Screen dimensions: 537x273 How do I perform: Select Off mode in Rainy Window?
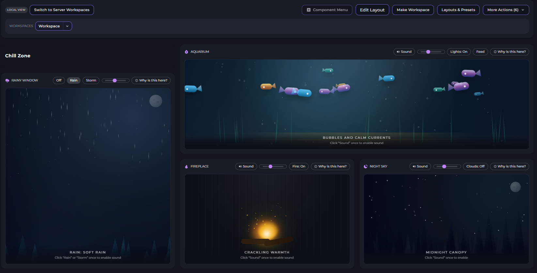pyautogui.click(x=59, y=80)
